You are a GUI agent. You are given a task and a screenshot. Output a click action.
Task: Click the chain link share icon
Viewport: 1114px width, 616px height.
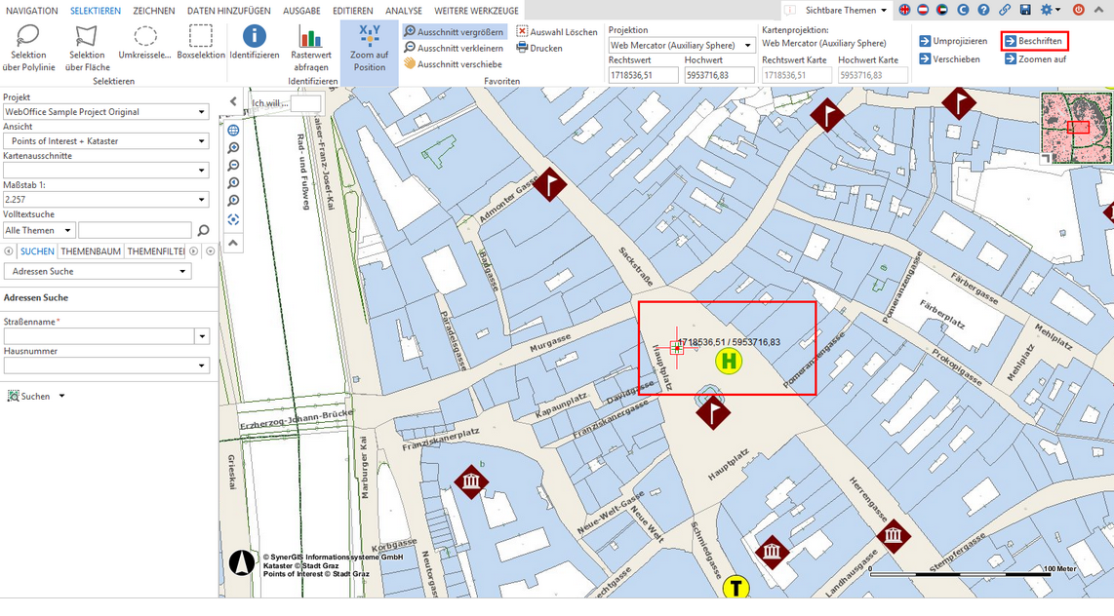1005,10
